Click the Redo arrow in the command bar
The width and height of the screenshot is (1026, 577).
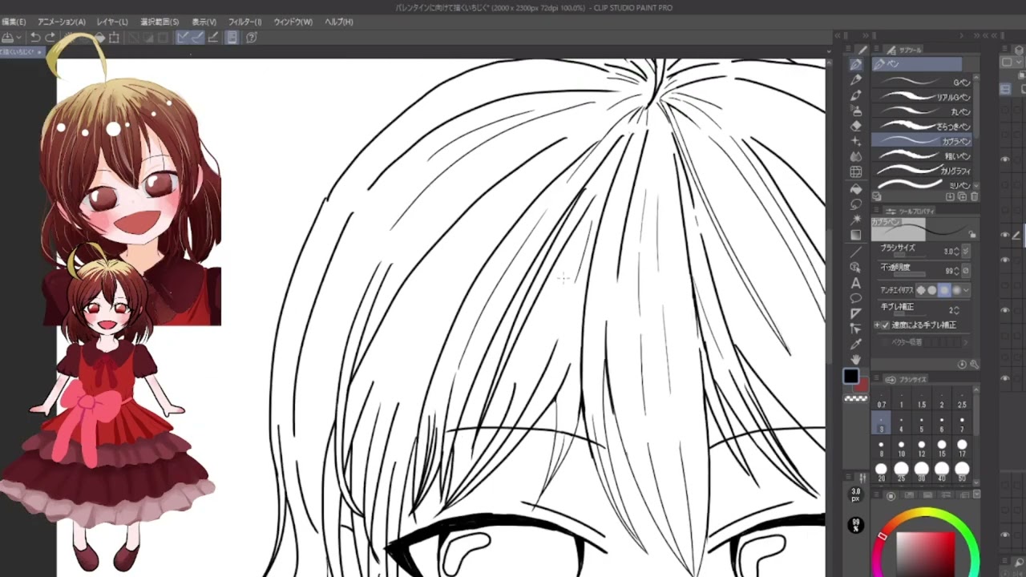click(50, 37)
